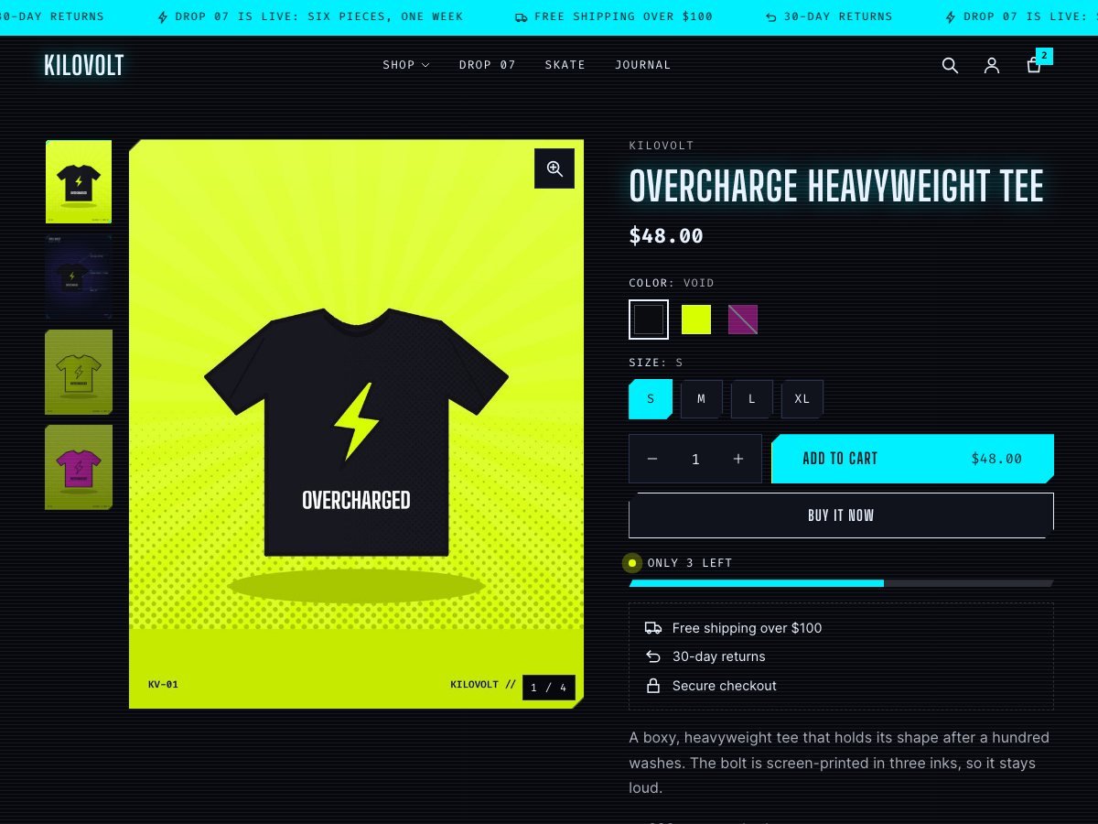Click the 'DROP 07 IS LIVE' announcement text
1098x824 pixels.
[319, 16]
